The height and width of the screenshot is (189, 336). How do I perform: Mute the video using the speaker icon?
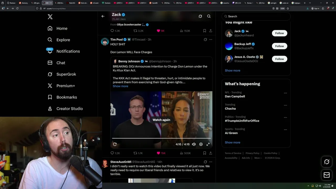point(194,144)
